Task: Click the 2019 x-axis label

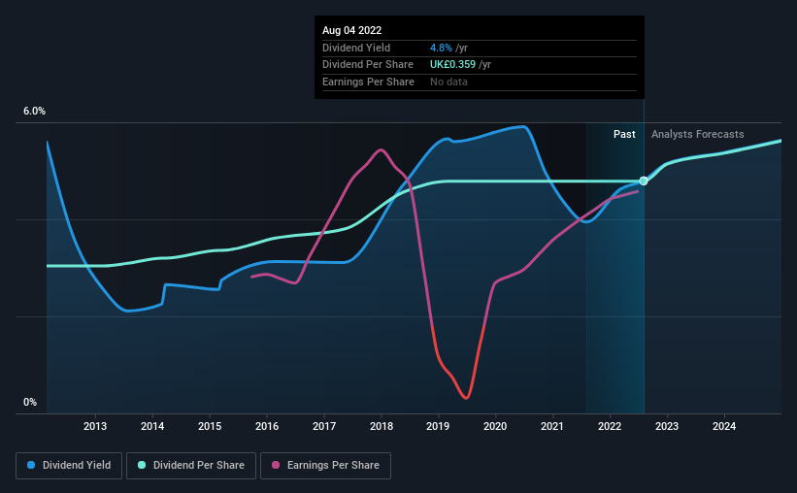Action: 438,426
